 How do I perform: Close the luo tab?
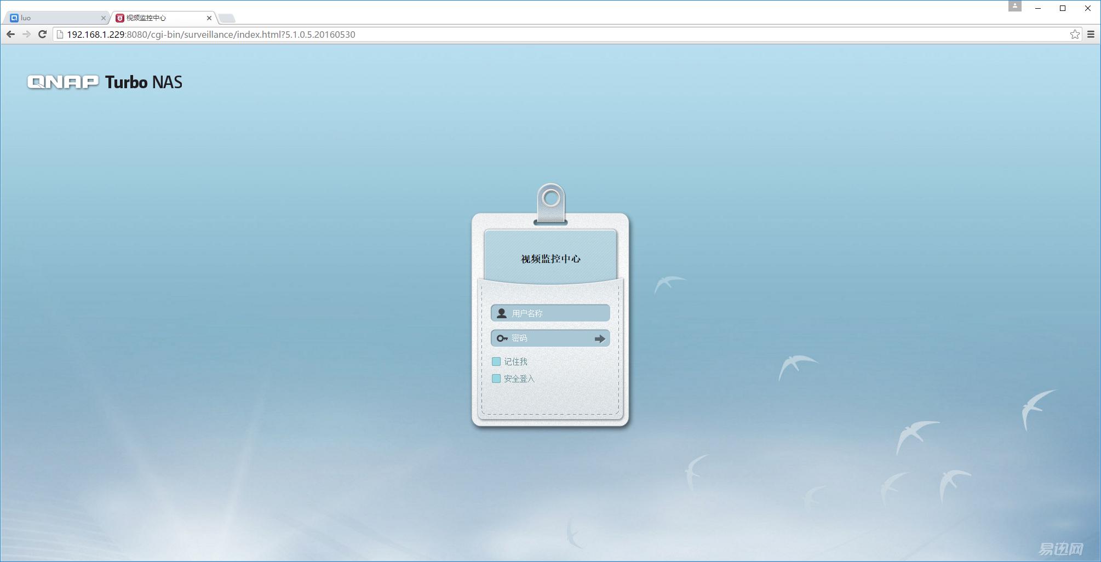(103, 18)
